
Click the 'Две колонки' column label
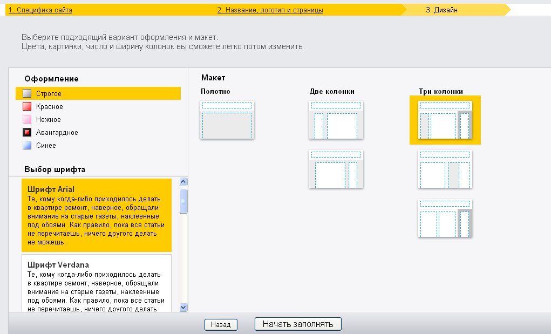tap(332, 91)
